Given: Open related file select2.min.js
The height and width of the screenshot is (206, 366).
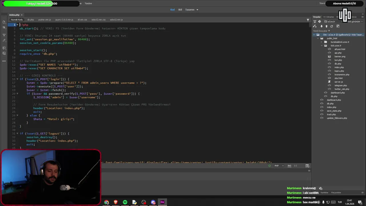Looking at the screenshot, I should click(x=116, y=20).
